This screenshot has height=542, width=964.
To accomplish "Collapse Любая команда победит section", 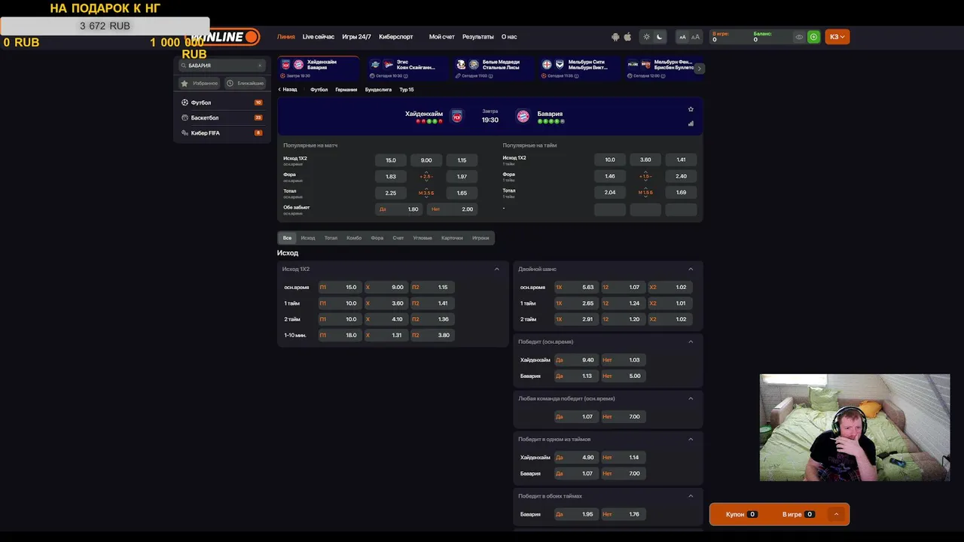I will [x=691, y=398].
